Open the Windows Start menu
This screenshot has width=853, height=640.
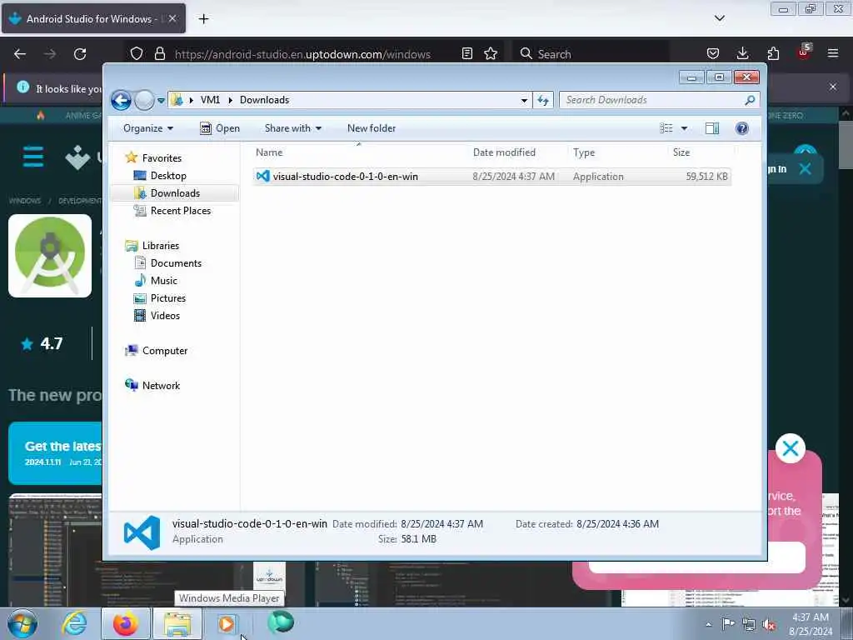[x=22, y=623]
